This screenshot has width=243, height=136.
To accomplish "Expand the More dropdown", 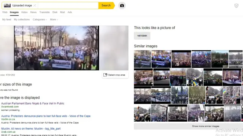I will (54, 20).
